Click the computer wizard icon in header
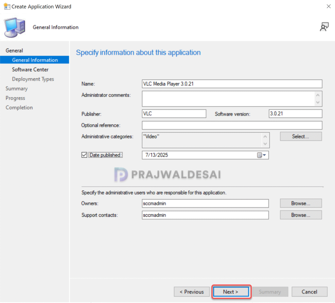Image resolution: width=335 pixels, height=303 pixels. click(14, 27)
